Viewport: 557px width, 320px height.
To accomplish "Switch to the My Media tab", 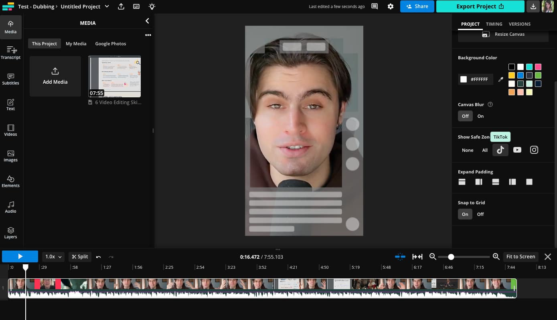I will pos(76,43).
